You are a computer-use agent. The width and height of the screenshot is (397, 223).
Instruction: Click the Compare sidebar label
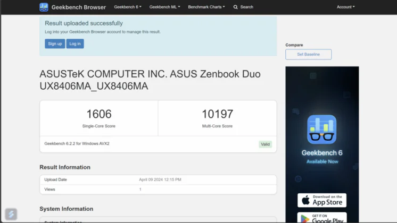coord(294,45)
